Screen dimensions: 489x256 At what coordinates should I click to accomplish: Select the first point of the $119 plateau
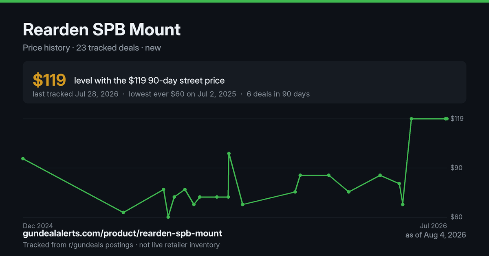tap(412, 119)
